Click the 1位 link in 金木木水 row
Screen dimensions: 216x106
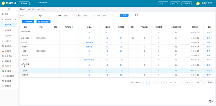click(107, 55)
